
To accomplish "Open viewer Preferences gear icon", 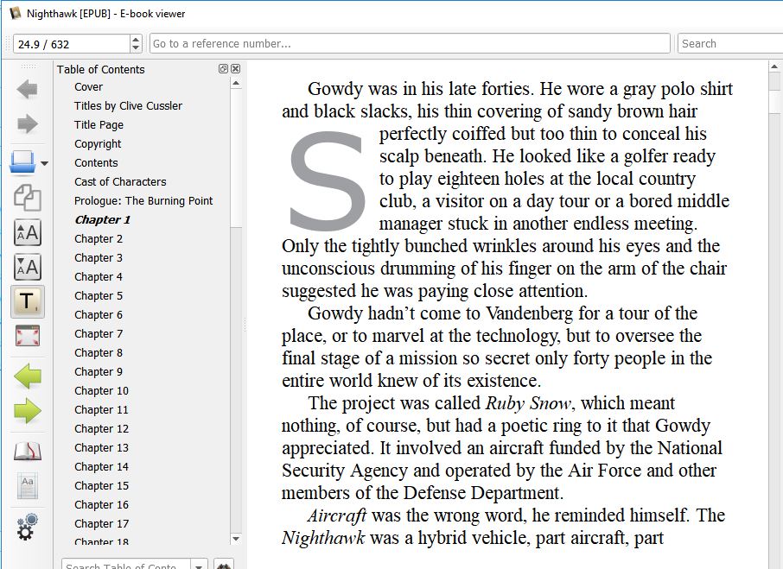I will 27,527.
